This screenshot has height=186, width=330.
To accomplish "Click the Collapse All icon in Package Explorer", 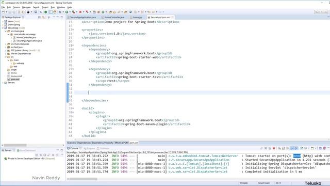I will tap(39, 17).
